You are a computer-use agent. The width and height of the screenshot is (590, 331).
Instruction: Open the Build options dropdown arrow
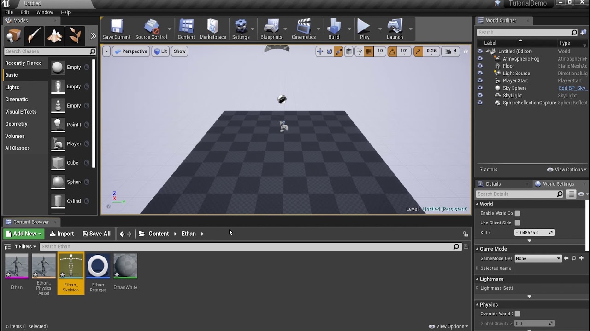[349, 29]
